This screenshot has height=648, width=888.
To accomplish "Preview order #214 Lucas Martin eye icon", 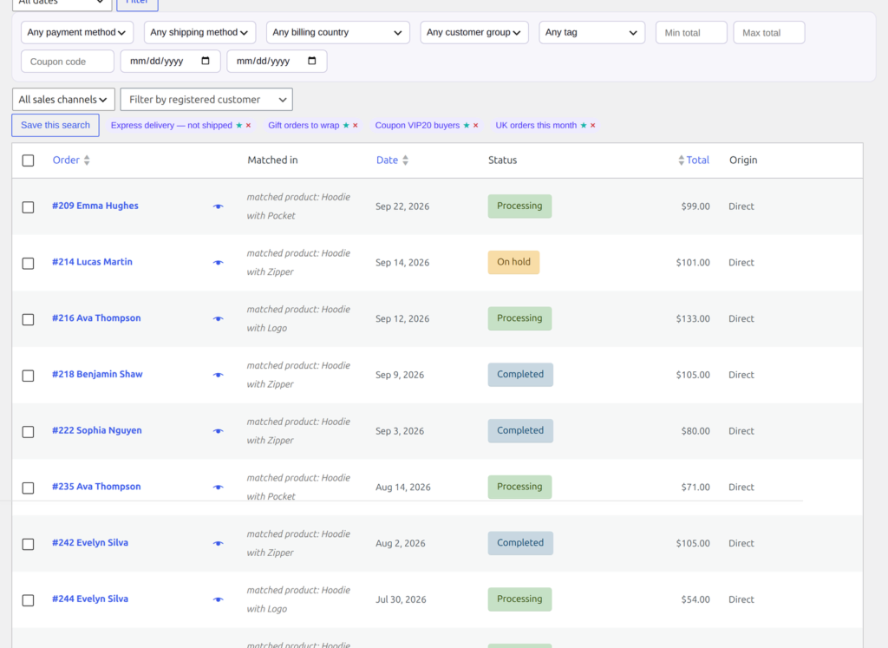I will point(218,263).
